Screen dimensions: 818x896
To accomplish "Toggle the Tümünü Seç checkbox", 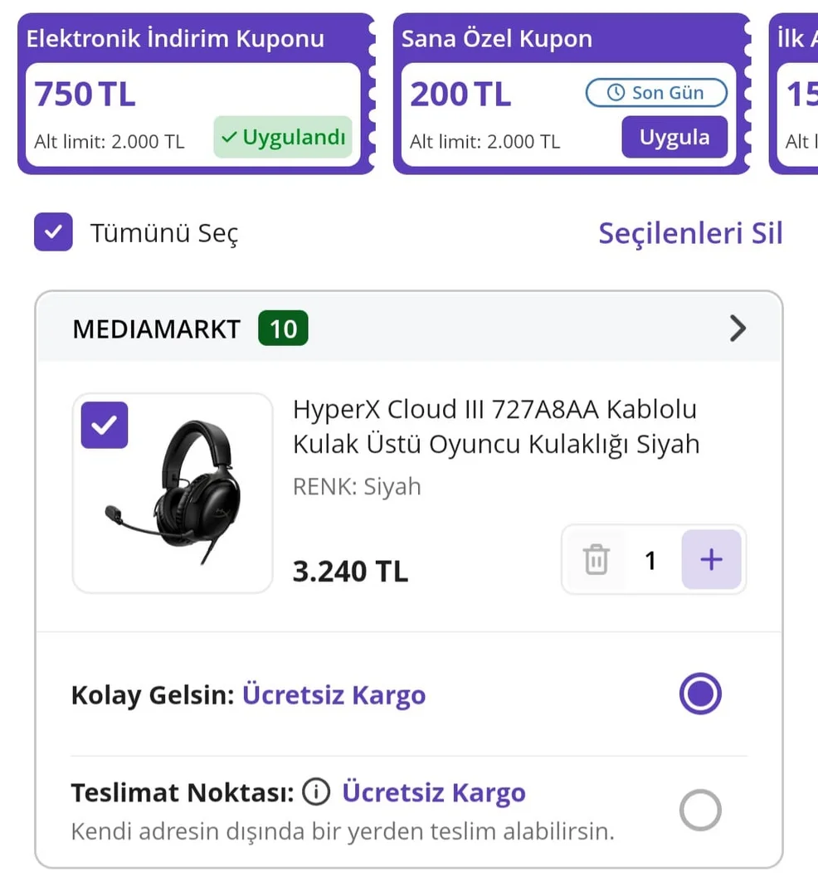I will pyautogui.click(x=53, y=233).
